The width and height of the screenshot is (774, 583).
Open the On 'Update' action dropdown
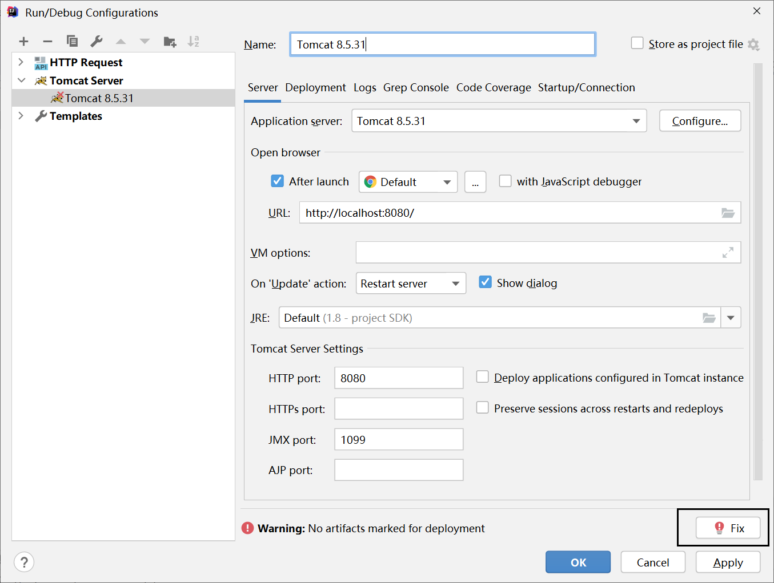coord(411,284)
